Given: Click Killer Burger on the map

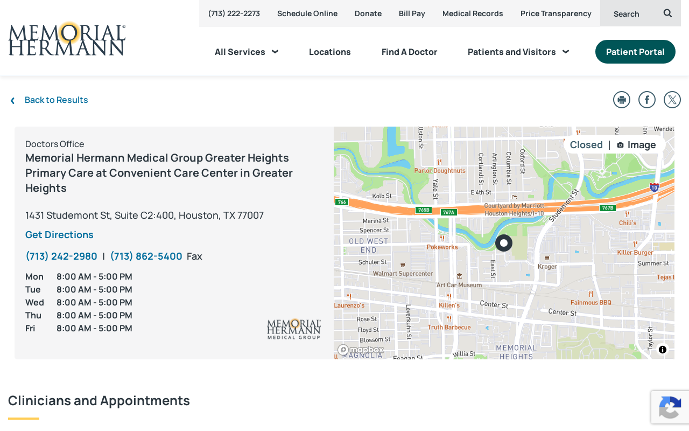Looking at the screenshot, I should click(x=635, y=252).
